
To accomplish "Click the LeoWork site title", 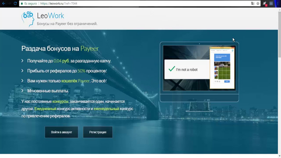I will [x=50, y=16].
